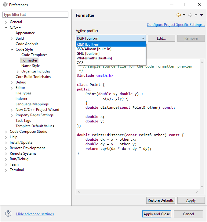Choose BSD/Allman [built-in] profile option

tap(111, 49)
